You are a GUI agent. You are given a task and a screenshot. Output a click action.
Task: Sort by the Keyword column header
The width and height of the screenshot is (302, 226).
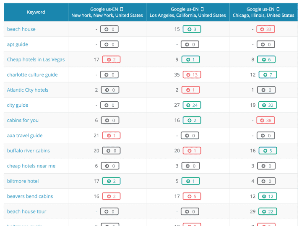(x=36, y=12)
